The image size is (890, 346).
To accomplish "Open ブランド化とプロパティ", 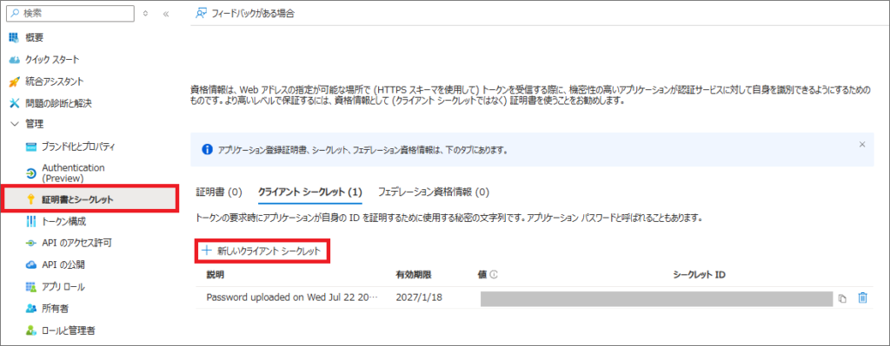I will pyautogui.click(x=78, y=147).
